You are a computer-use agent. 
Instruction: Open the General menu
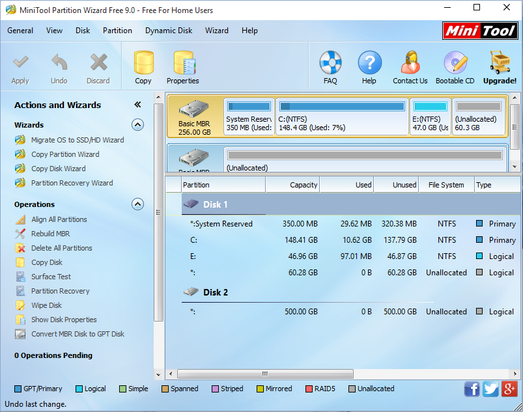click(20, 31)
